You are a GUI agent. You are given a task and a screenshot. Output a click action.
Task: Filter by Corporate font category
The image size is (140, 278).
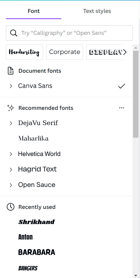click(x=65, y=52)
